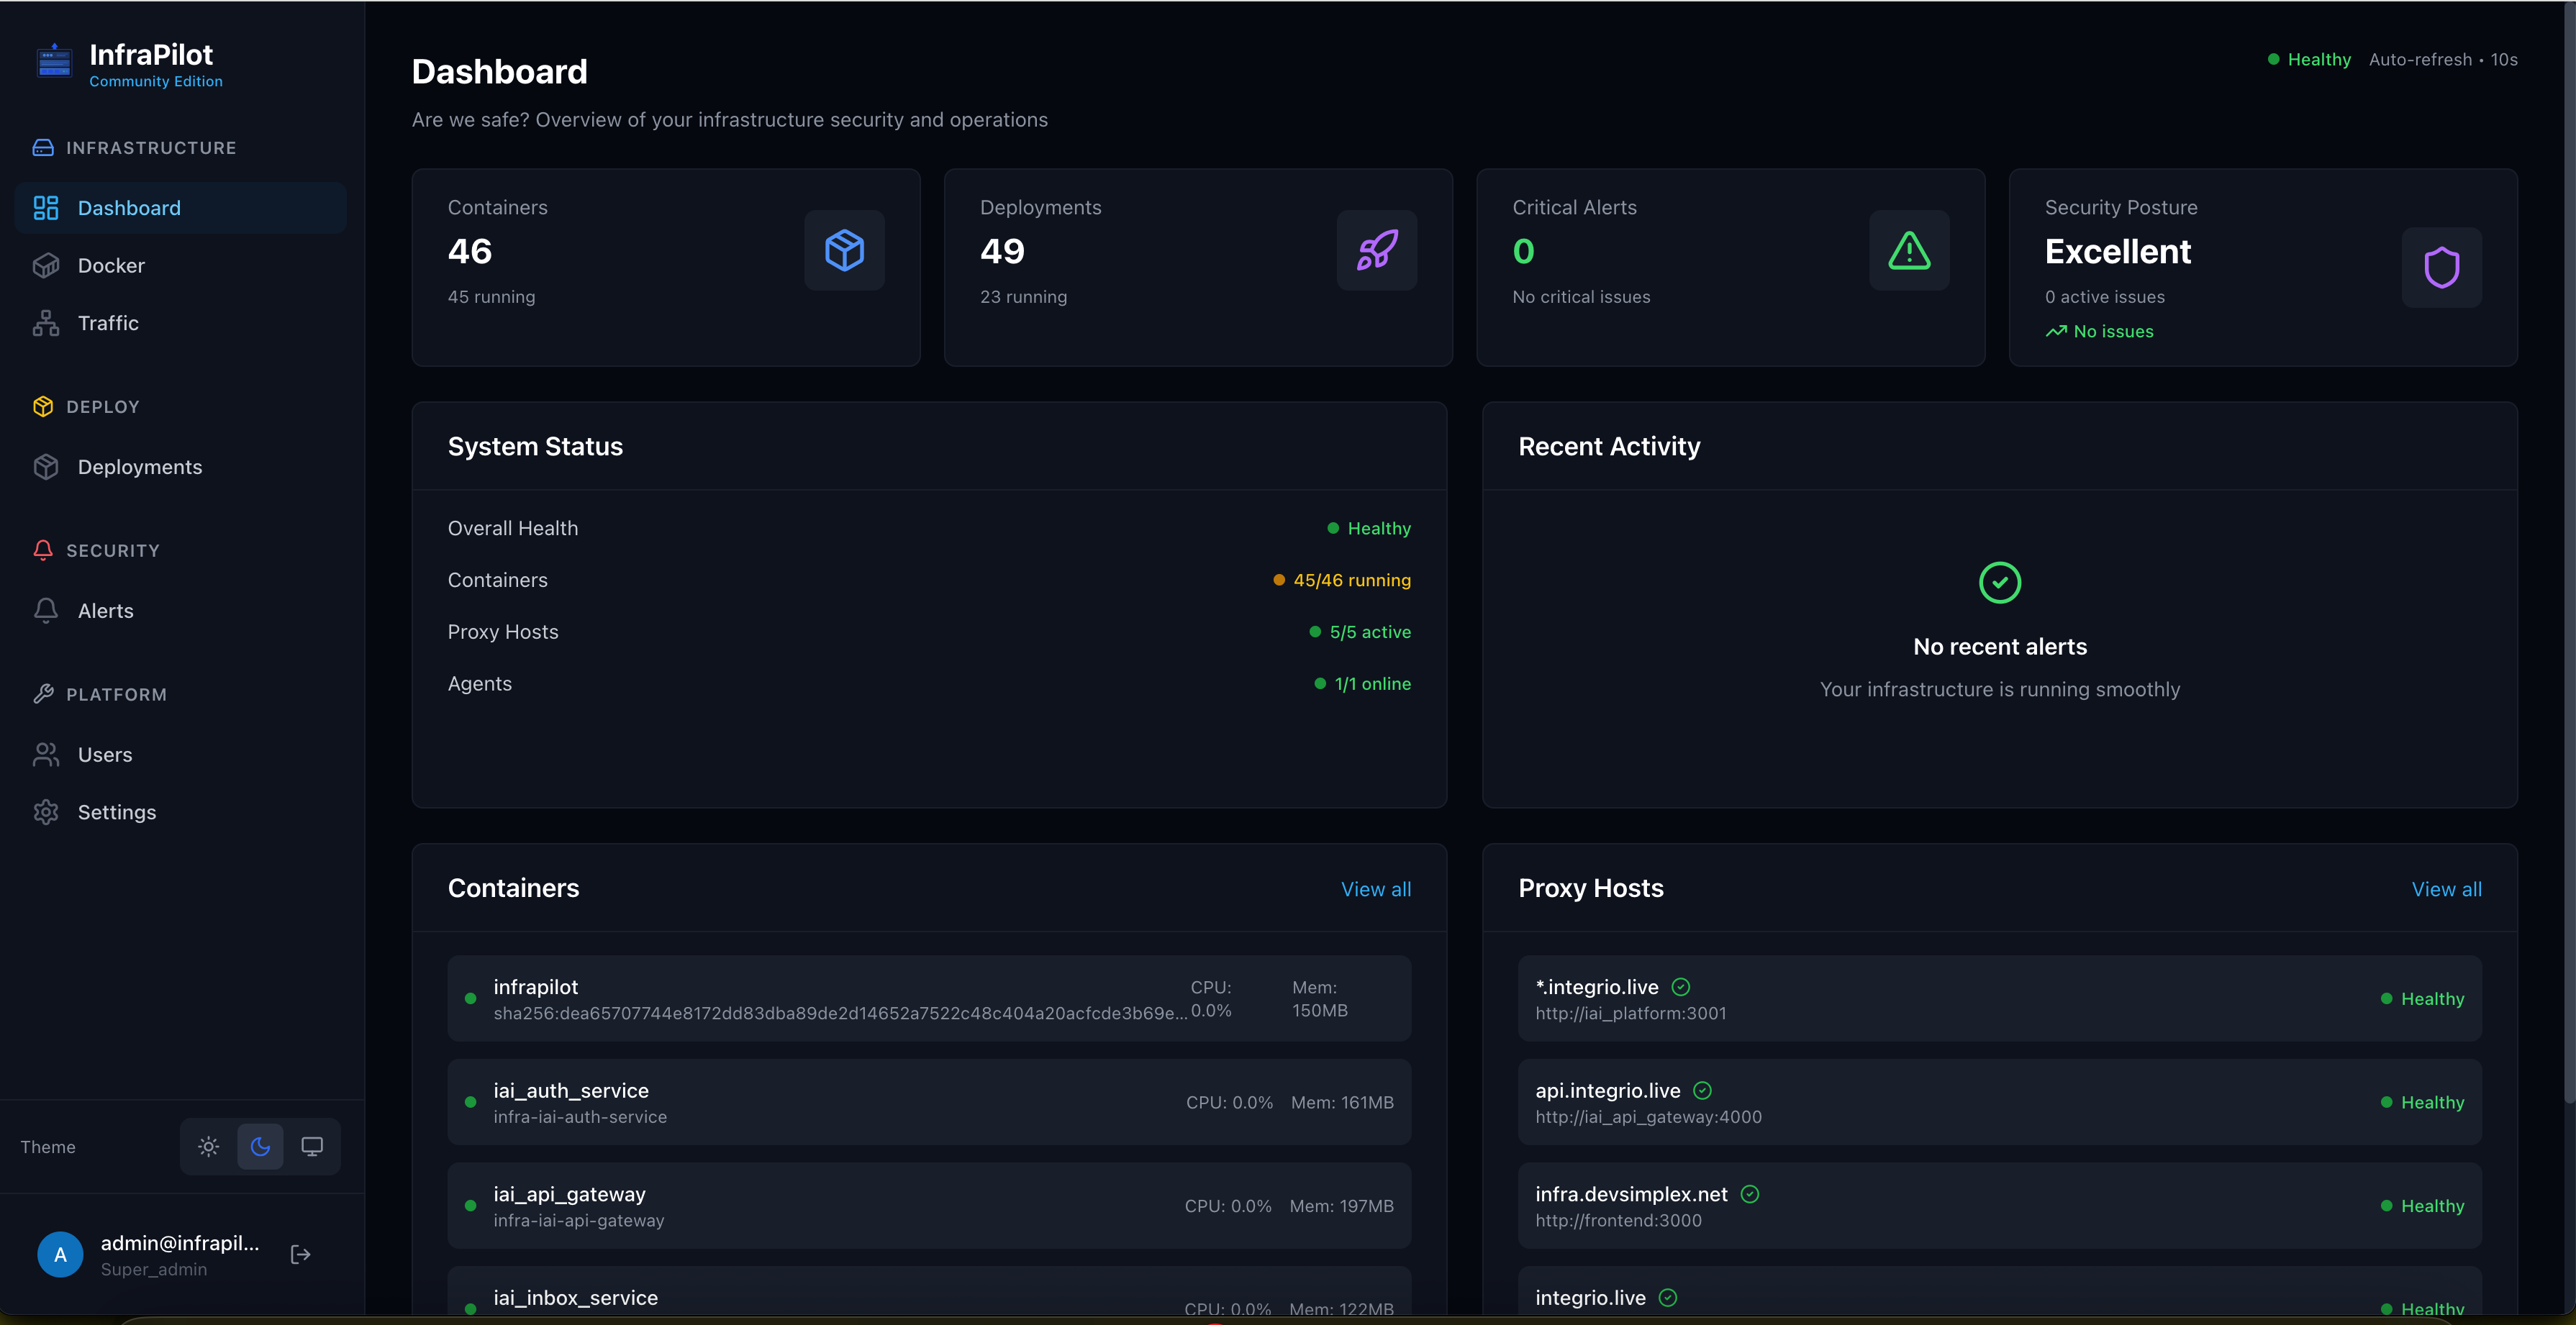Viewport: 2576px width, 1325px height.
Task: Open the infra.devsimplex.net proxy host
Action: [x=1999, y=1206]
